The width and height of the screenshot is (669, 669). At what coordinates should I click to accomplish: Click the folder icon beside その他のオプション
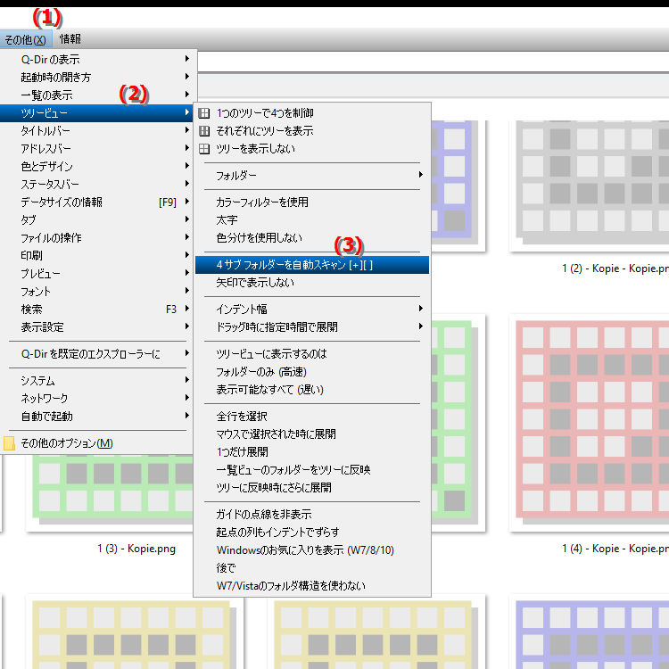coord(9,443)
